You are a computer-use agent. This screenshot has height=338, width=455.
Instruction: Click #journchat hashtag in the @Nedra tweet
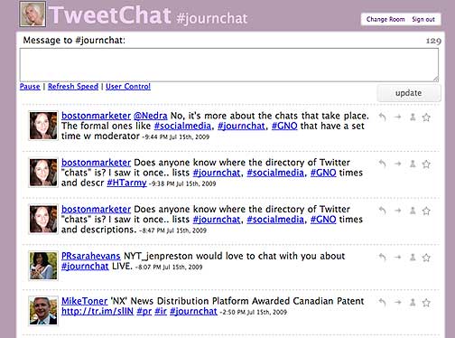click(x=241, y=126)
